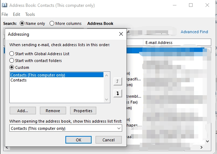This screenshot has height=154, width=217.
Task: Click the Address Book window icon
Action: pyautogui.click(x=4, y=5)
